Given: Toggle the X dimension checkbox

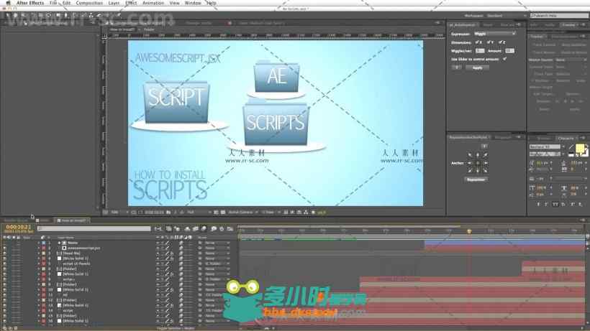Looking at the screenshot, I should (x=477, y=42).
